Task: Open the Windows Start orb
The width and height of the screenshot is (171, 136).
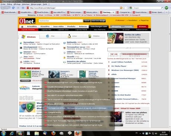Action: (3, 133)
